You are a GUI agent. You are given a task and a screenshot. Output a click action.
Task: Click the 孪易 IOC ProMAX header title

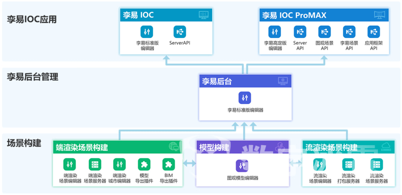click(294, 15)
